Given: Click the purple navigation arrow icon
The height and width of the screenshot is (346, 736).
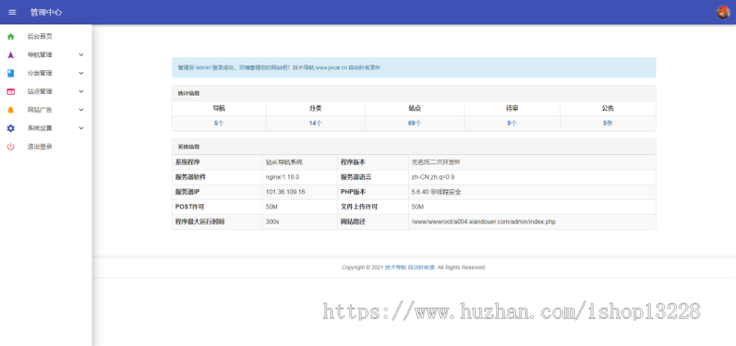Looking at the screenshot, I should click(11, 55).
